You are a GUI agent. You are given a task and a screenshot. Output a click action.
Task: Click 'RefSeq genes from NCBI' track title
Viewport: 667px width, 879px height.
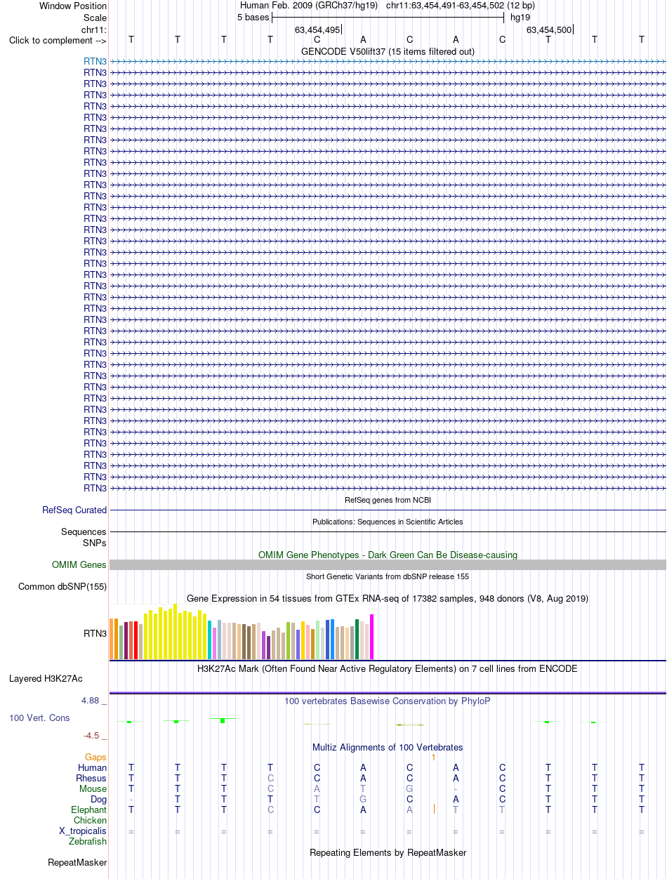(388, 500)
